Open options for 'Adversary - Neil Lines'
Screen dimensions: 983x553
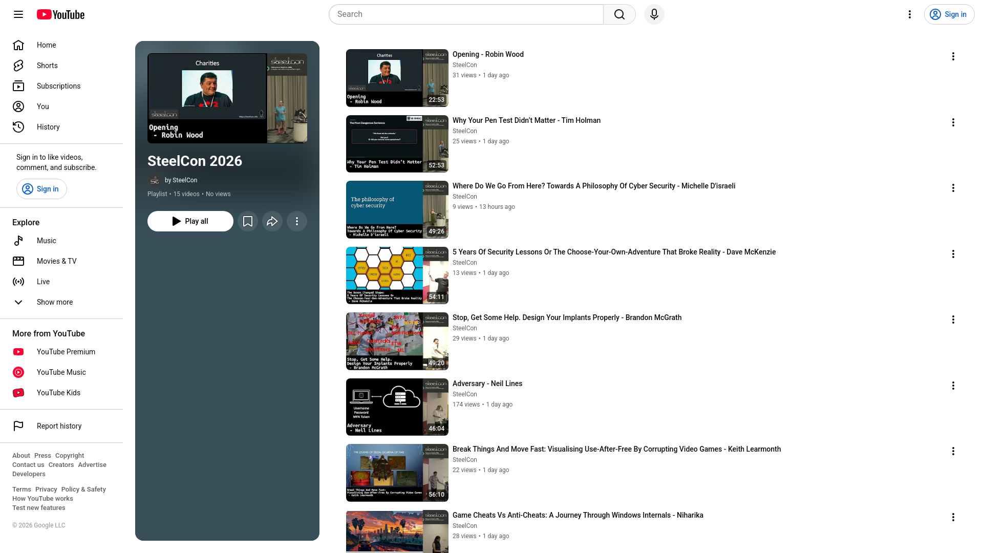tap(953, 386)
